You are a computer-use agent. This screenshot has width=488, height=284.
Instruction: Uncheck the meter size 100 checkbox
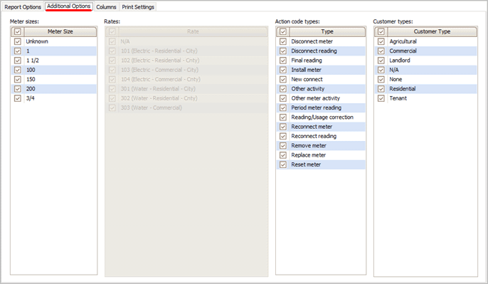(18, 70)
